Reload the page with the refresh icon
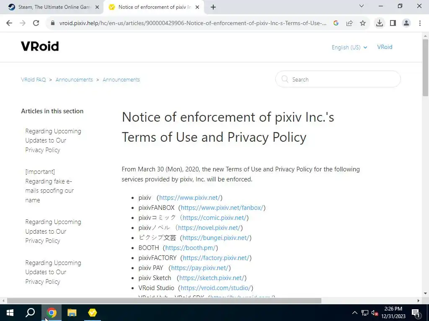This screenshot has height=321, width=429. coord(36,23)
